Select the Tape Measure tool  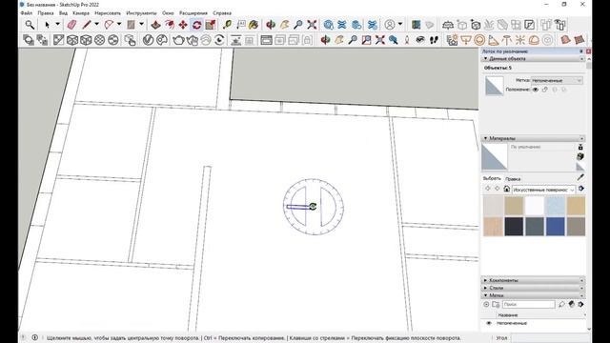pos(227,25)
